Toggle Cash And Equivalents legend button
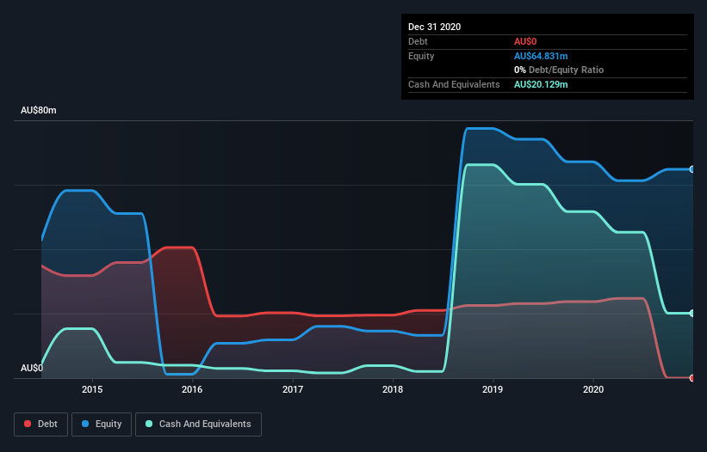 coord(198,425)
